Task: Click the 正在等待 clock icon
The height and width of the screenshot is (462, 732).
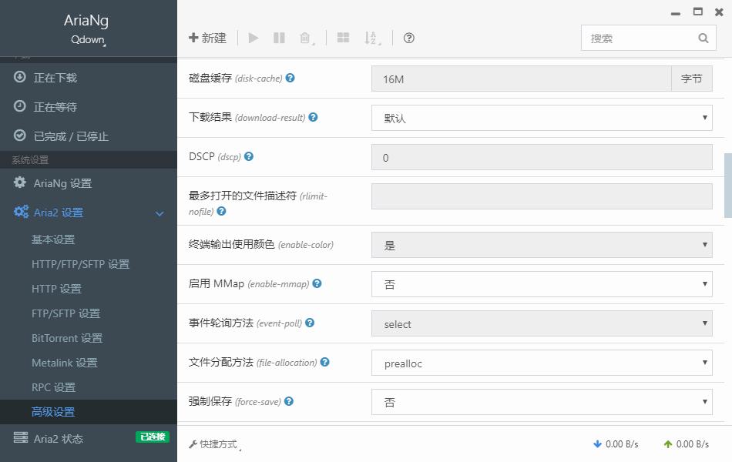Action: click(x=19, y=106)
